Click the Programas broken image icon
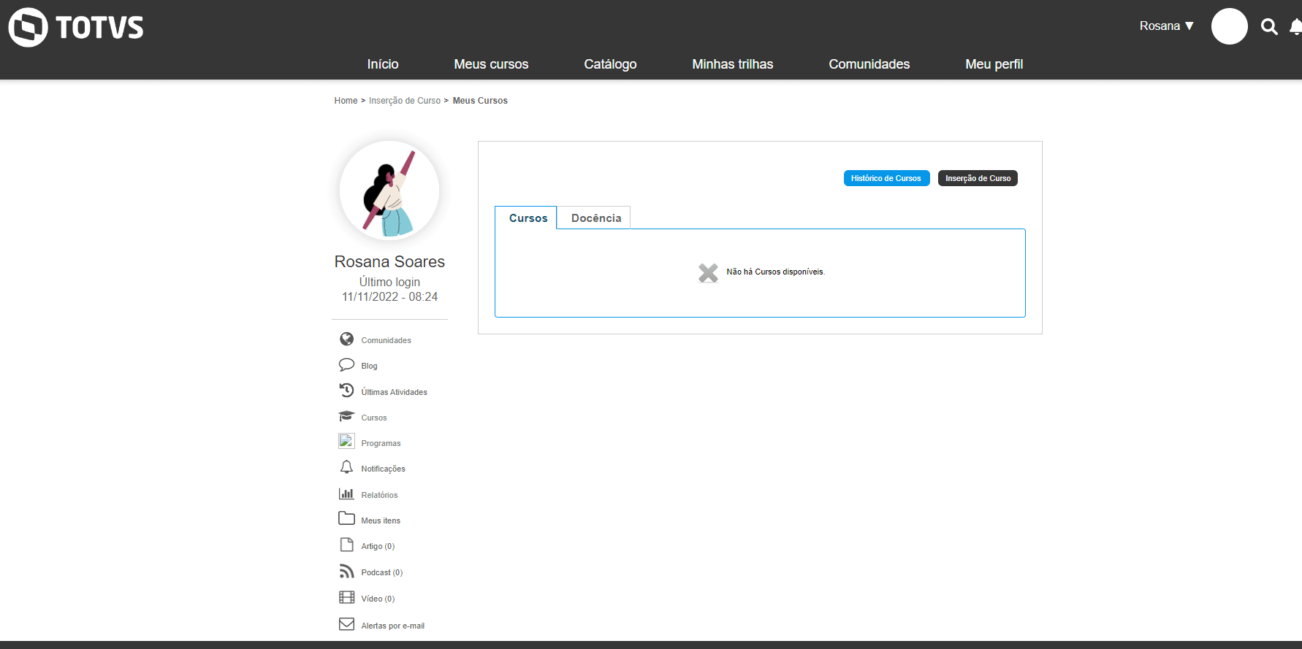 346,441
